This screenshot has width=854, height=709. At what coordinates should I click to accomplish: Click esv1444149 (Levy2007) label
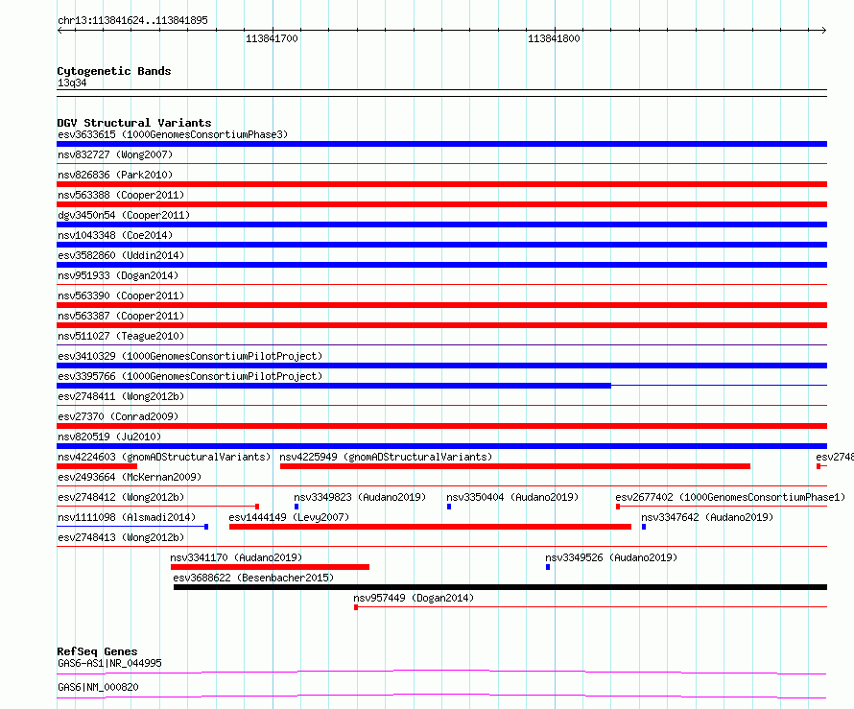(x=289, y=517)
